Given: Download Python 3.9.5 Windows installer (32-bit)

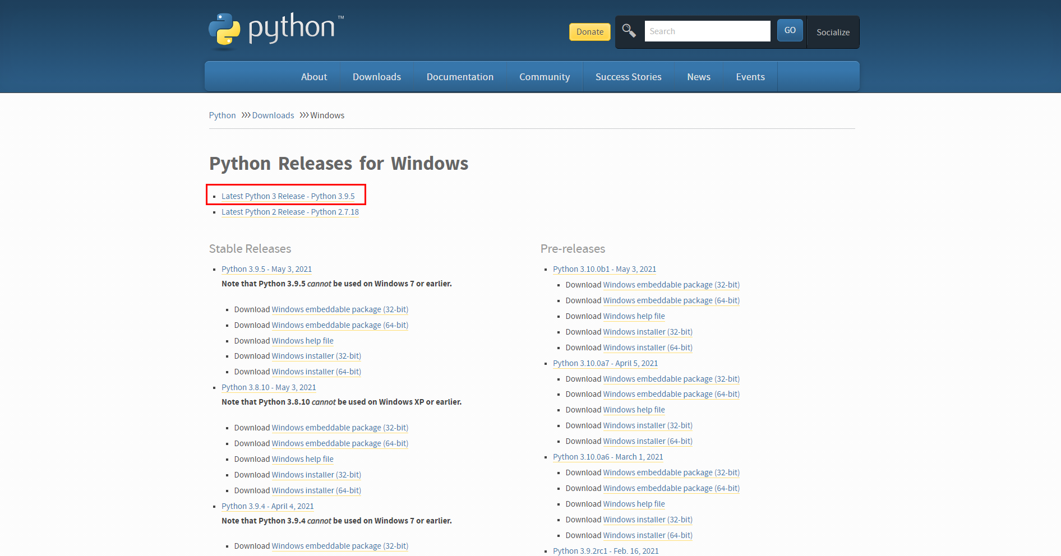Looking at the screenshot, I should [x=316, y=356].
